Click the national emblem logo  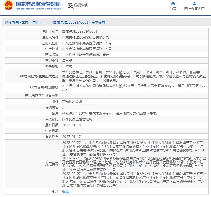[9, 5]
